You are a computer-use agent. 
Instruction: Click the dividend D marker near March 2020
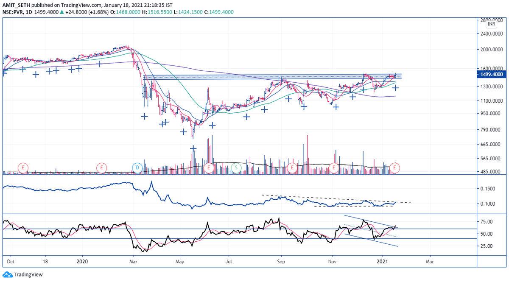[137, 168]
